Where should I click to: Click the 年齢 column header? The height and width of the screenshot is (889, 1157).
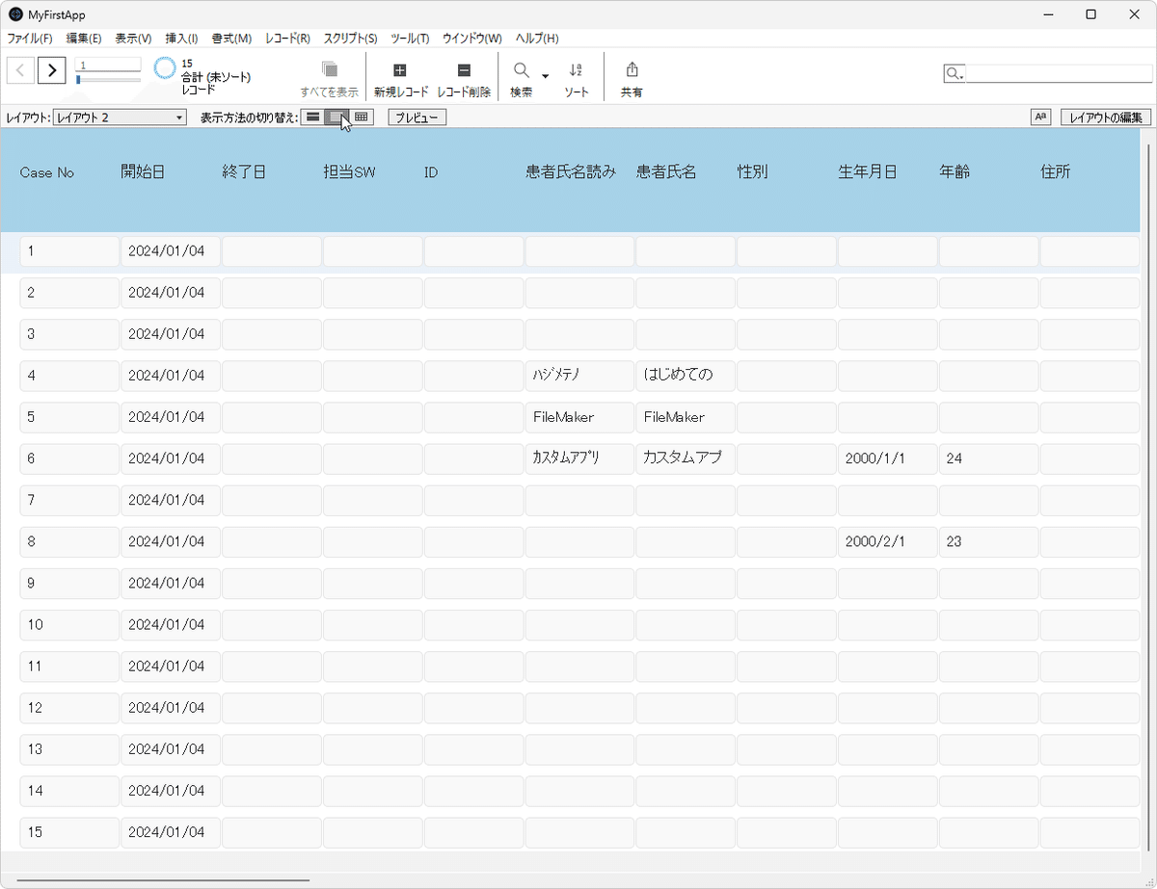pos(955,172)
